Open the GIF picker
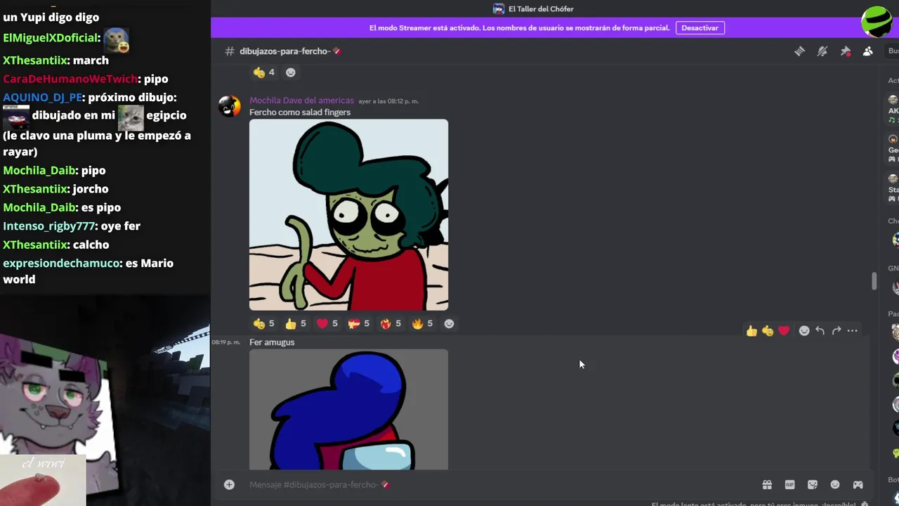Image resolution: width=899 pixels, height=506 pixels. (789, 485)
